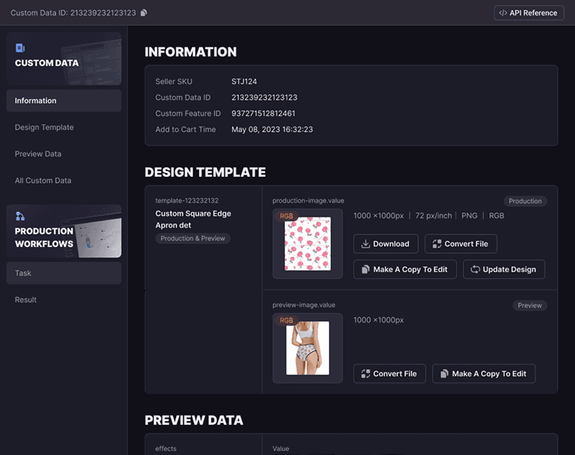Click the INFORMATION heading
The height and width of the screenshot is (455, 575).
click(x=191, y=52)
